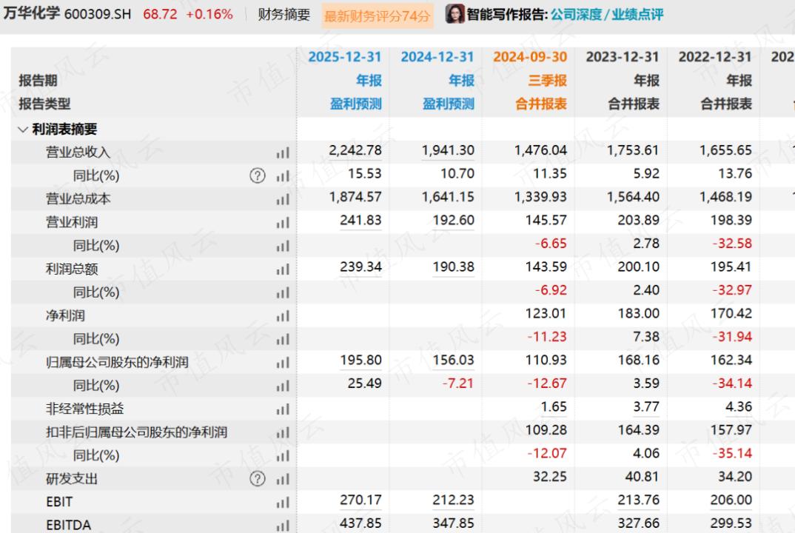Click EBITDA value 299.53
Image resolution: width=795 pixels, height=533 pixels.
click(731, 524)
